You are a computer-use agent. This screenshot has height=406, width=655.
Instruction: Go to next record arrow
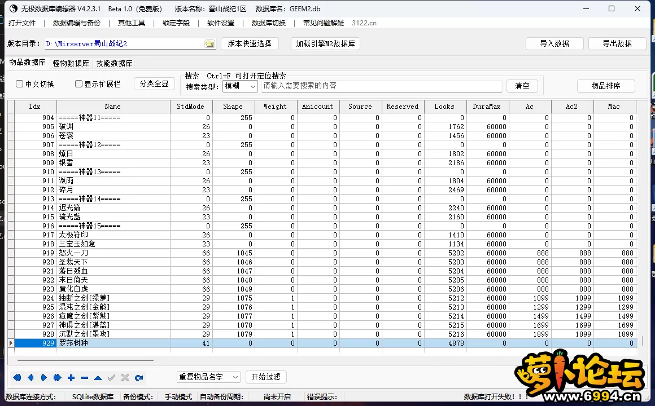pyautogui.click(x=44, y=378)
